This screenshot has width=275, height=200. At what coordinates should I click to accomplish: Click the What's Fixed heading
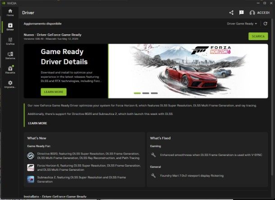click(160, 138)
